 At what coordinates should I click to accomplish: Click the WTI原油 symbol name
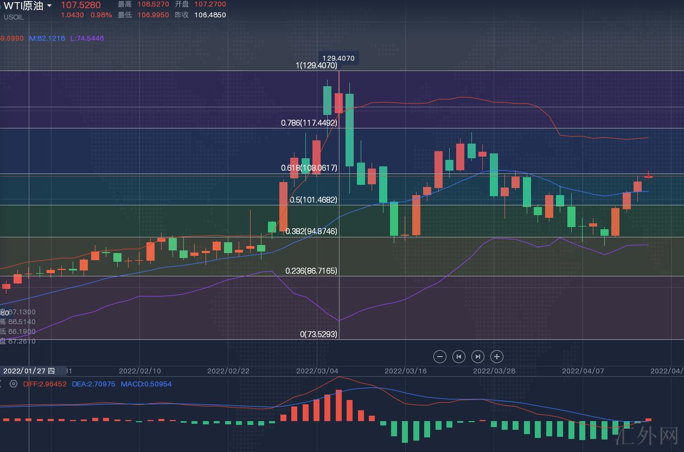tap(23, 6)
